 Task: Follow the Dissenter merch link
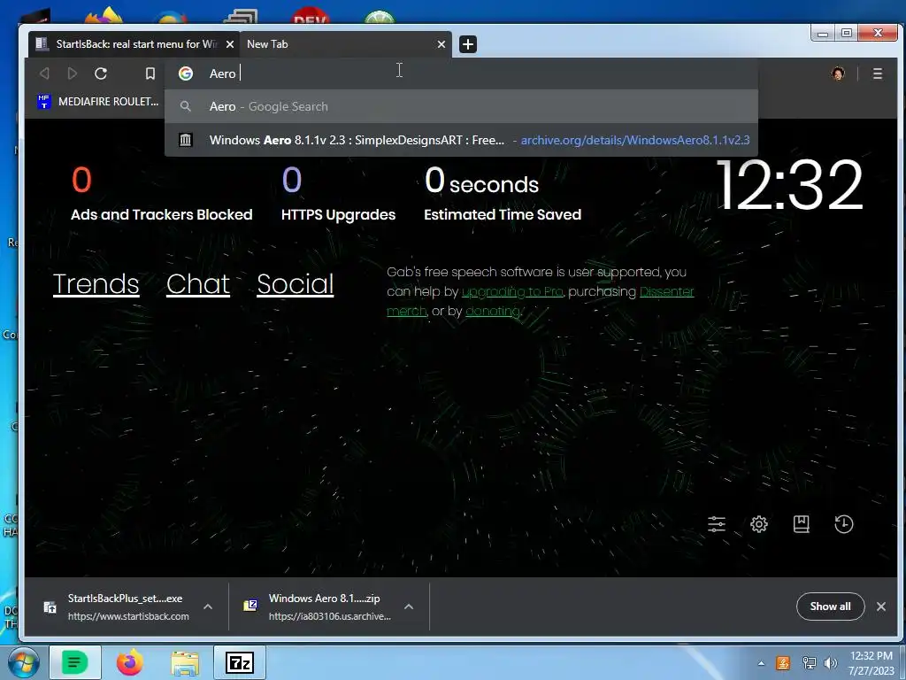tap(667, 291)
